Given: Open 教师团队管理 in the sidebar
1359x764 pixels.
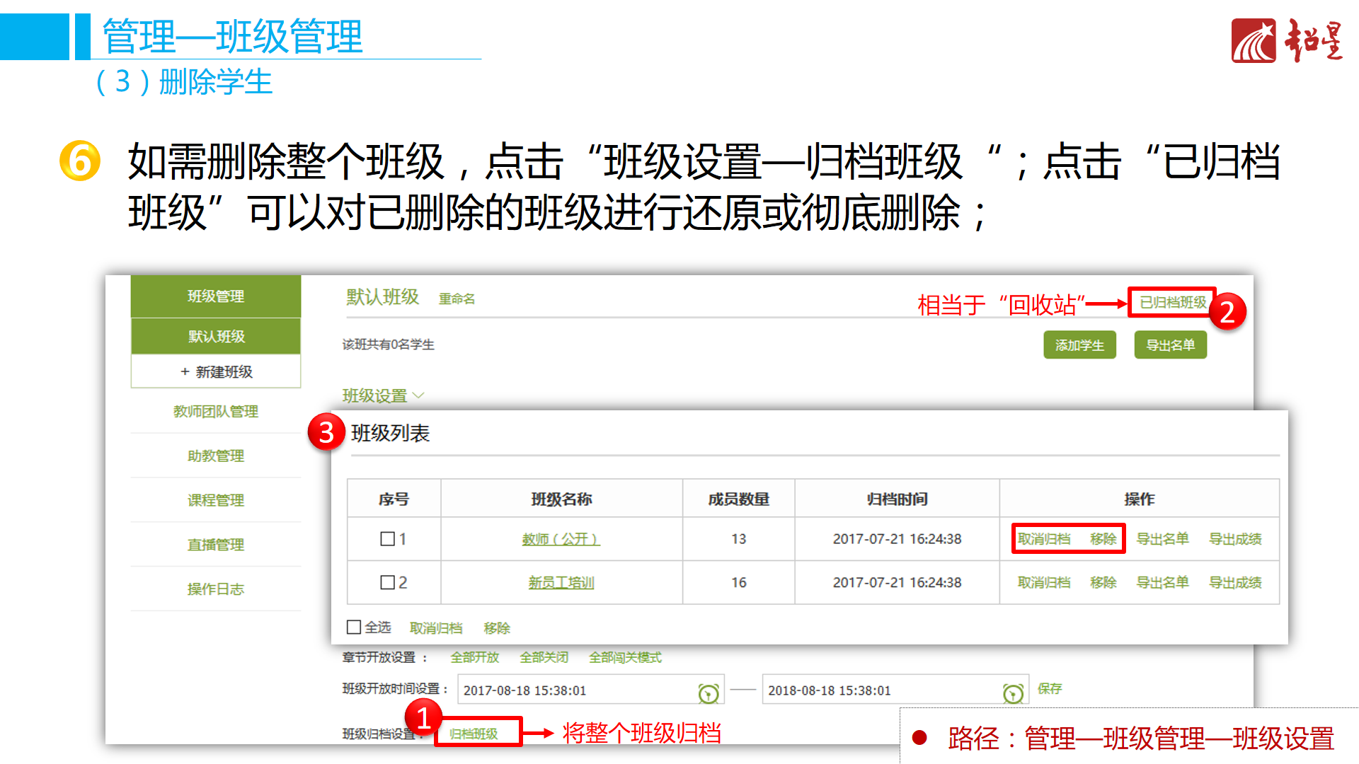Looking at the screenshot, I should pos(215,411).
